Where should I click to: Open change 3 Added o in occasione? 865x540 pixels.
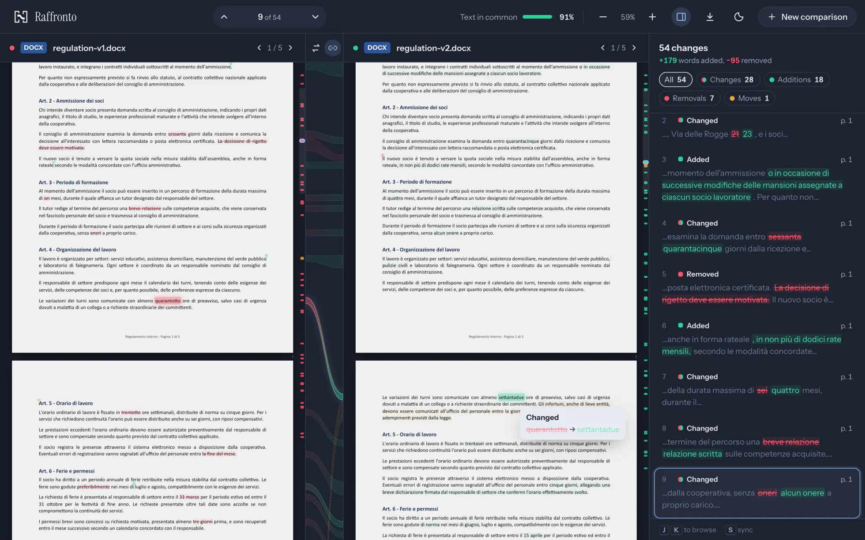756,179
